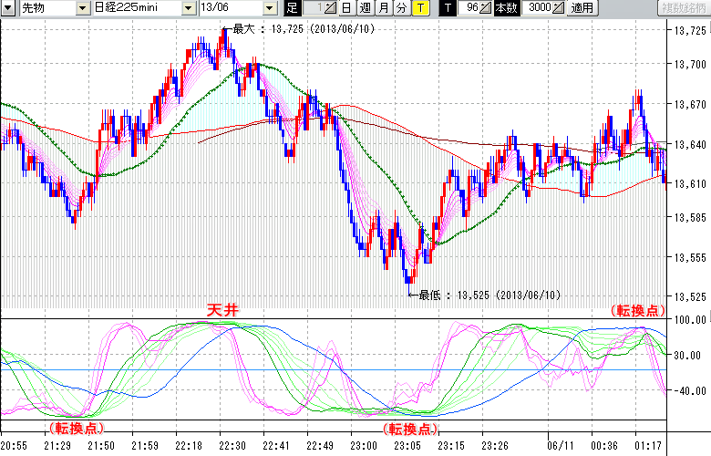The width and height of the screenshot is (711, 456).
Task: Switch to daily 日 chart timeframe
Action: click(x=346, y=8)
